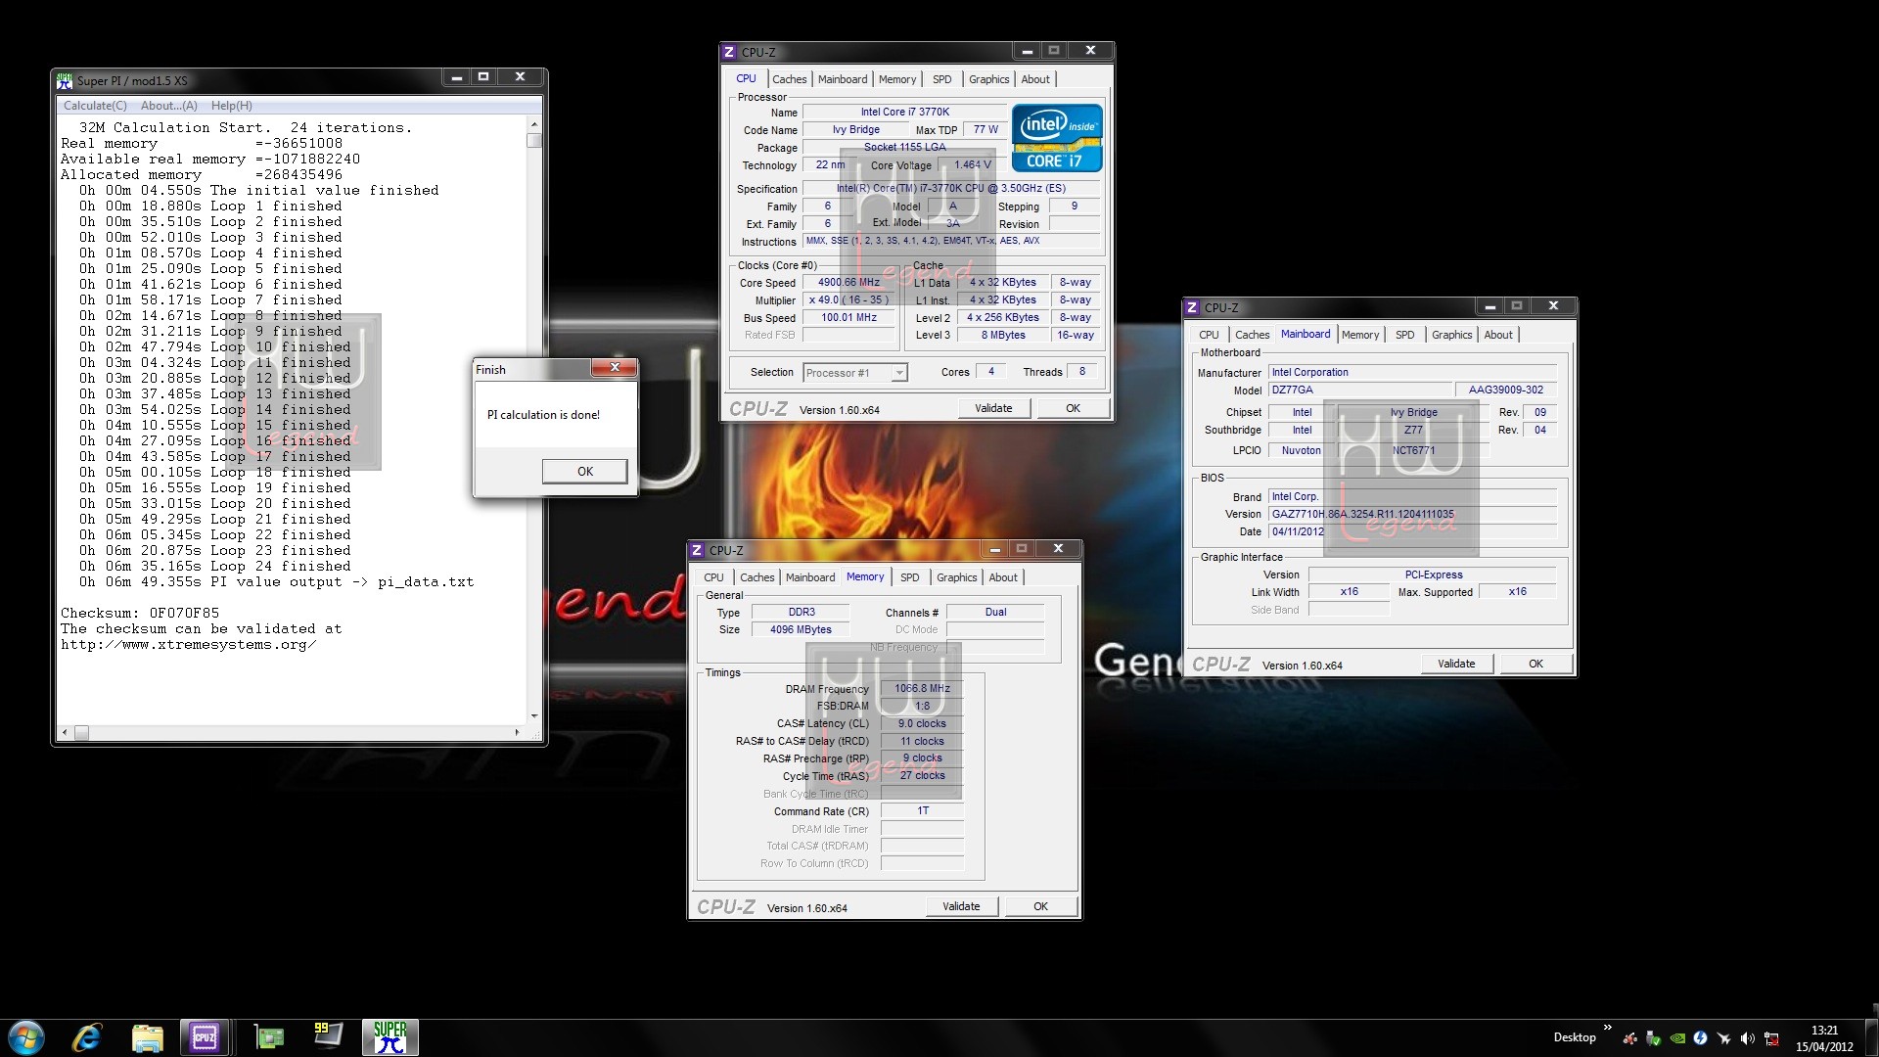Switch to Mainboard tab in top CPU-Z window
Viewport: 1879px width, 1057px height.
coord(843,79)
